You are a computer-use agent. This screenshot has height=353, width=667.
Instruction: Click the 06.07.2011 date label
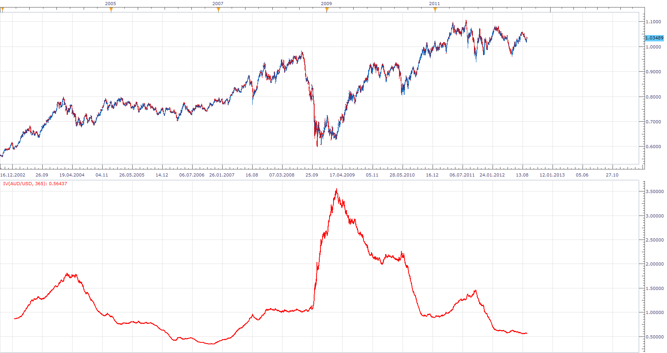click(462, 175)
